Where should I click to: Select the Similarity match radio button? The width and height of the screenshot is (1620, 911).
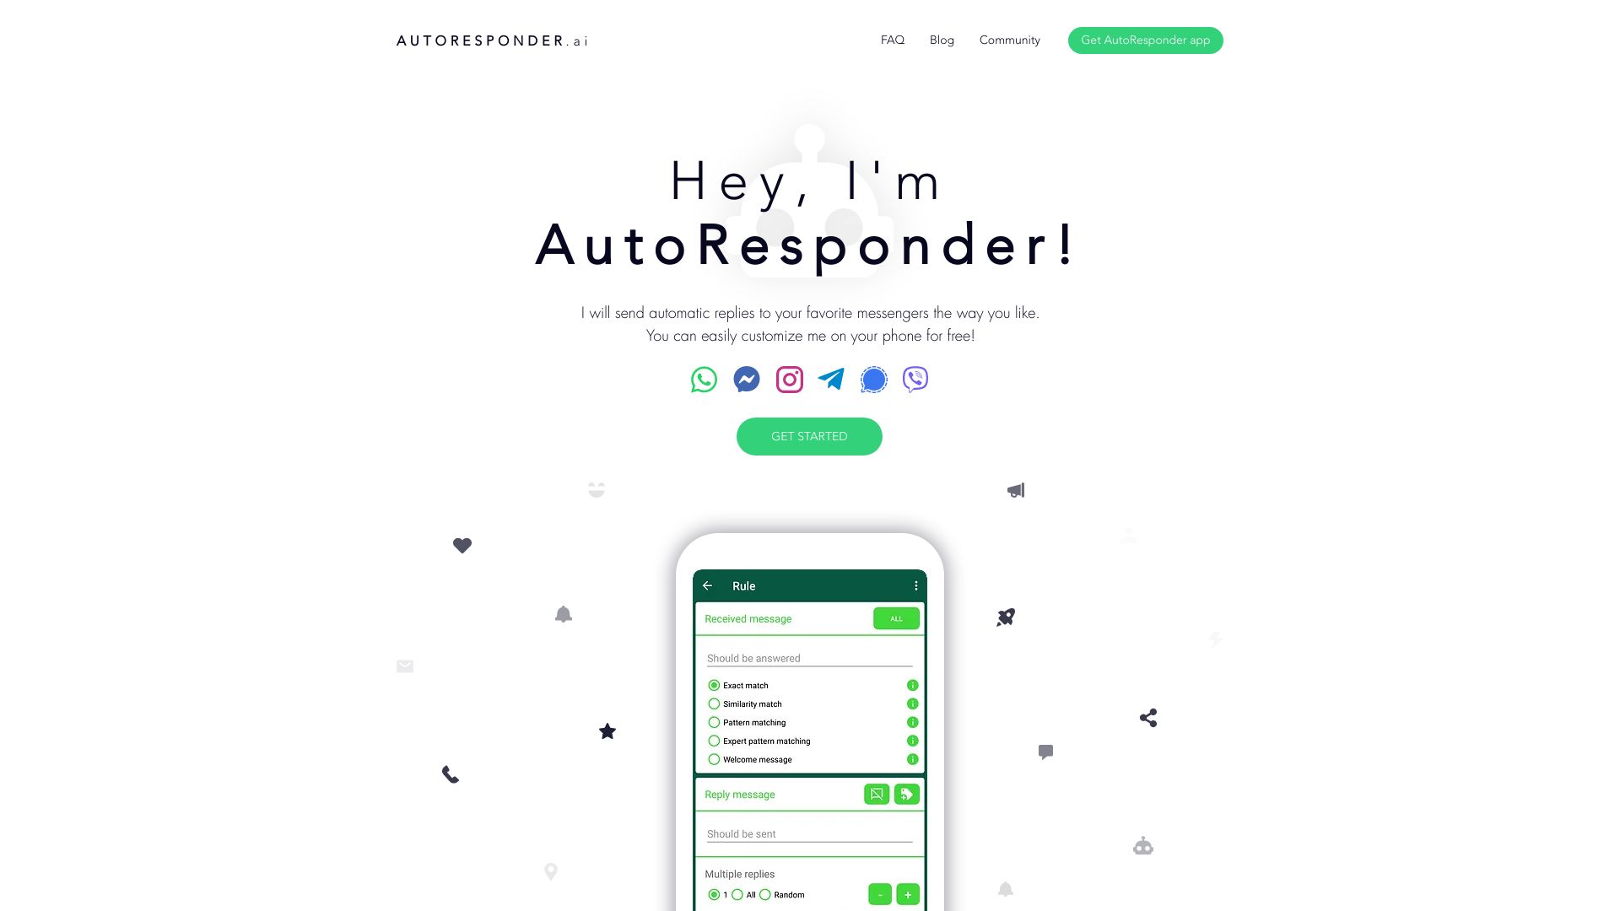pos(713,703)
